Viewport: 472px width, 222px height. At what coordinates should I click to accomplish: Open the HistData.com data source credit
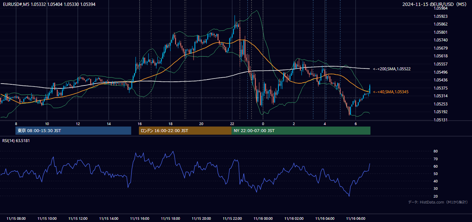tap(438, 202)
